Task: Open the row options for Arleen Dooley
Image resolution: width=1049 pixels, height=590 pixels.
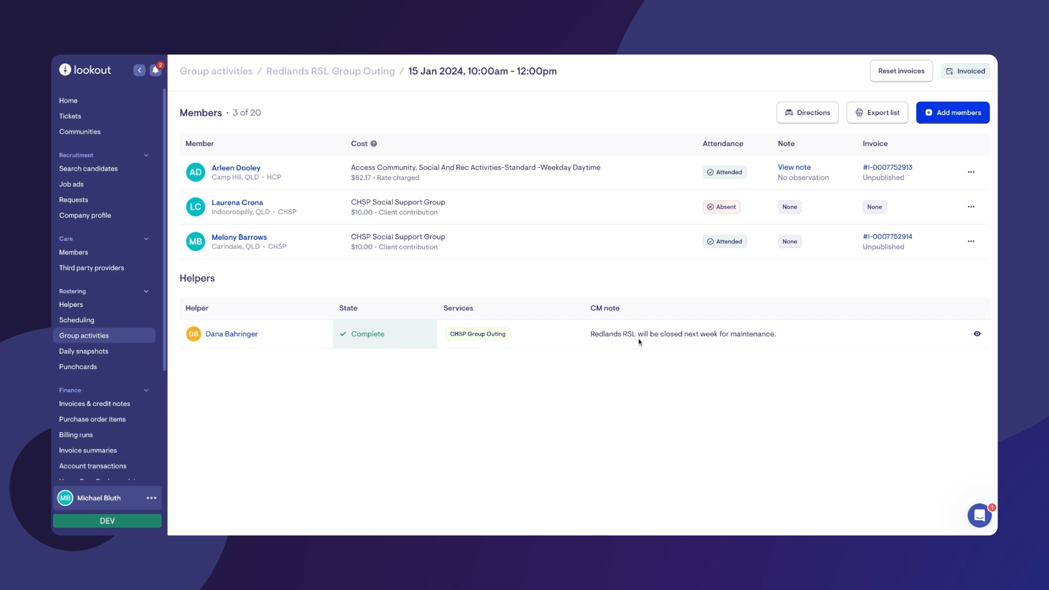Action: [971, 172]
